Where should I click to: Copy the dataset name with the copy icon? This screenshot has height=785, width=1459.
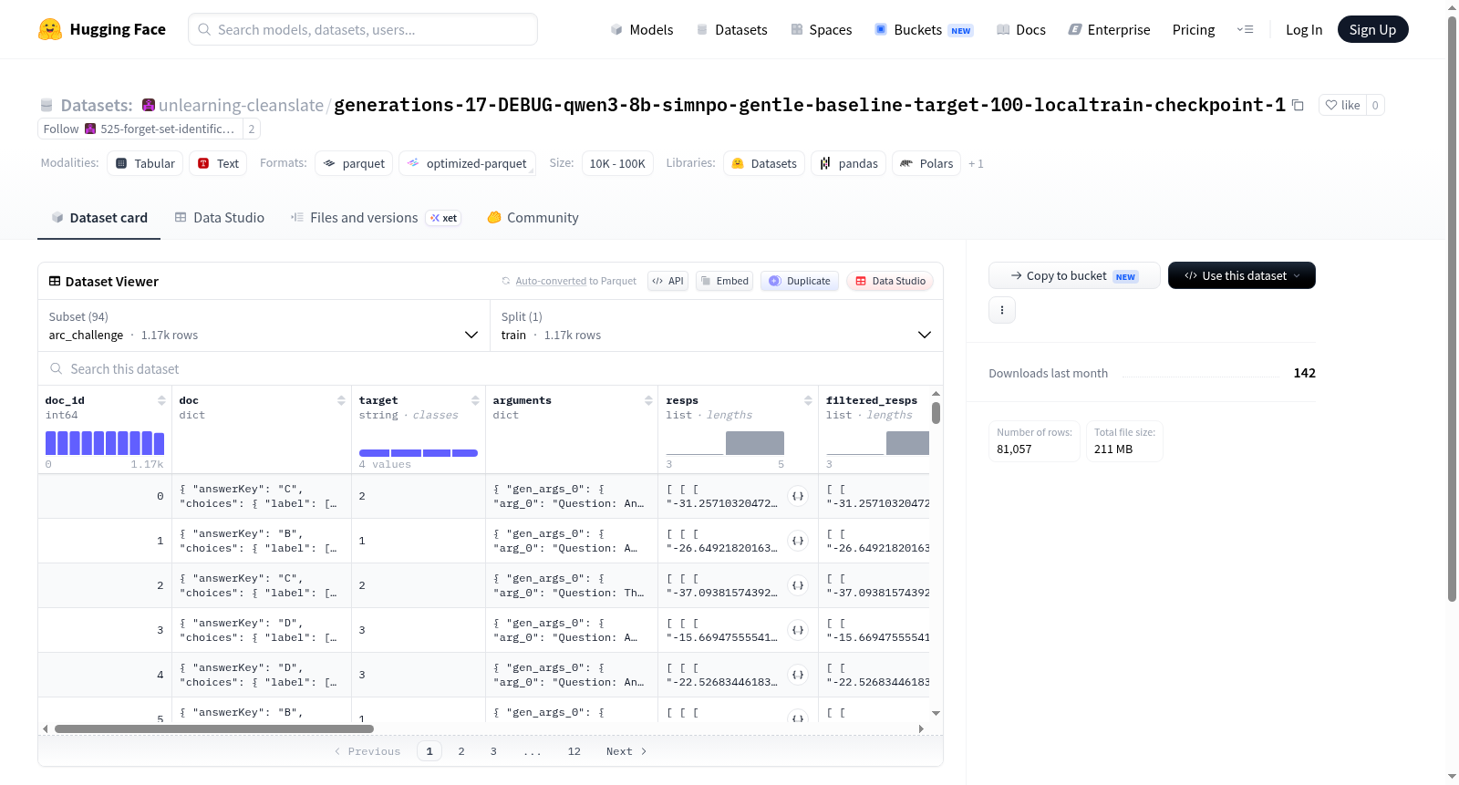tap(1298, 105)
